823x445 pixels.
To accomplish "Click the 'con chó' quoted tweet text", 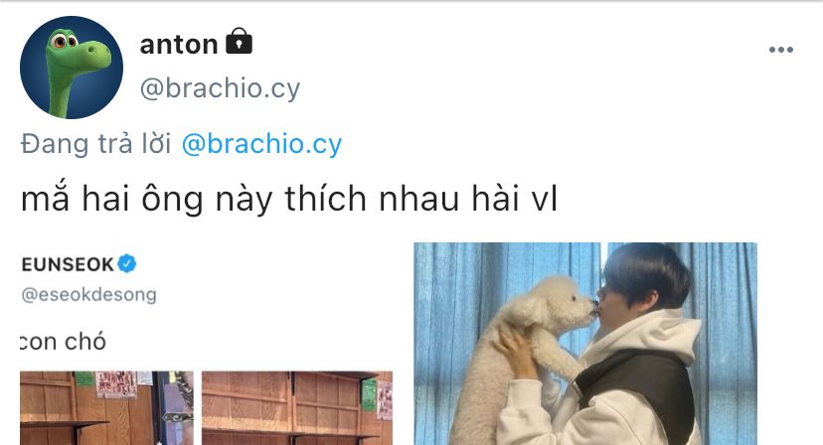I will (63, 342).
